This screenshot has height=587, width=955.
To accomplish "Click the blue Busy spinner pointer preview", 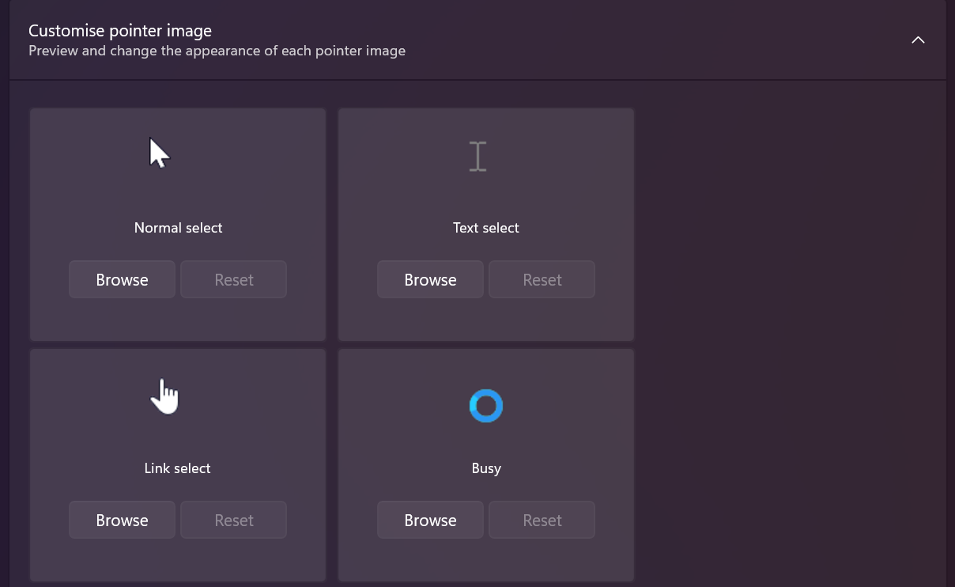I will [485, 406].
